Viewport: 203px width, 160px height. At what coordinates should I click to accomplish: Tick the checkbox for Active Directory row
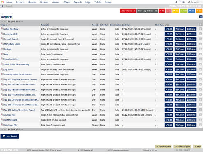[x=201, y=29]
